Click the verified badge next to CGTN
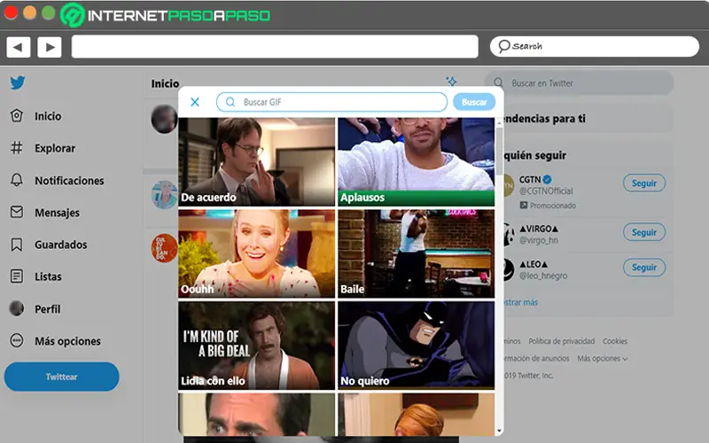 click(x=547, y=180)
